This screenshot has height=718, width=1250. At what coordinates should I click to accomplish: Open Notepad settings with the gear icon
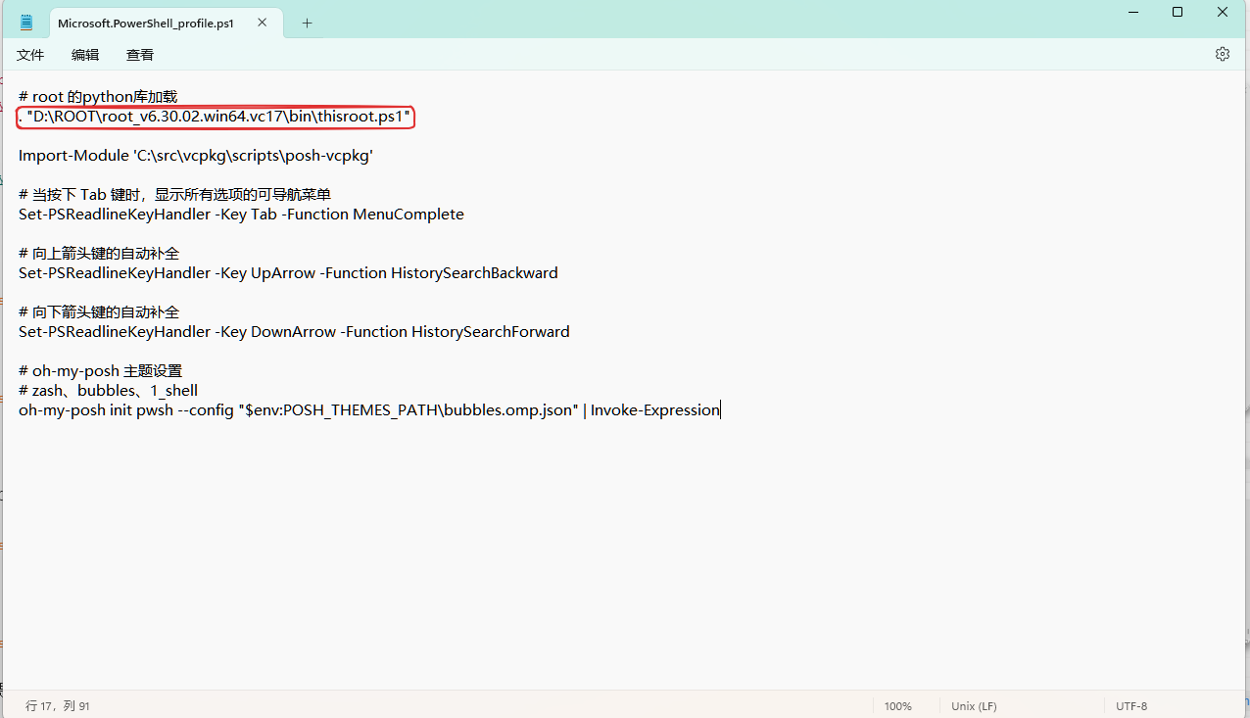1222,54
